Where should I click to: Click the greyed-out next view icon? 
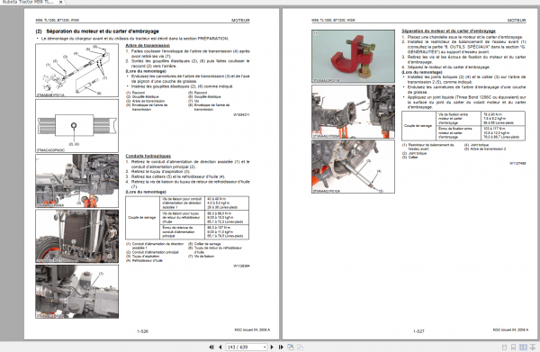click(x=300, y=347)
